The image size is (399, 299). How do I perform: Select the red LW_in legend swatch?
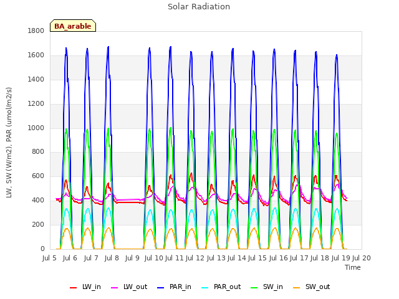point(74,288)
